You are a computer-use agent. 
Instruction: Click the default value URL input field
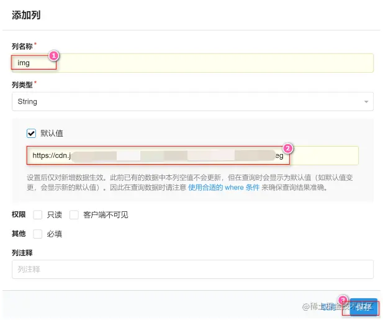[x=192, y=155]
